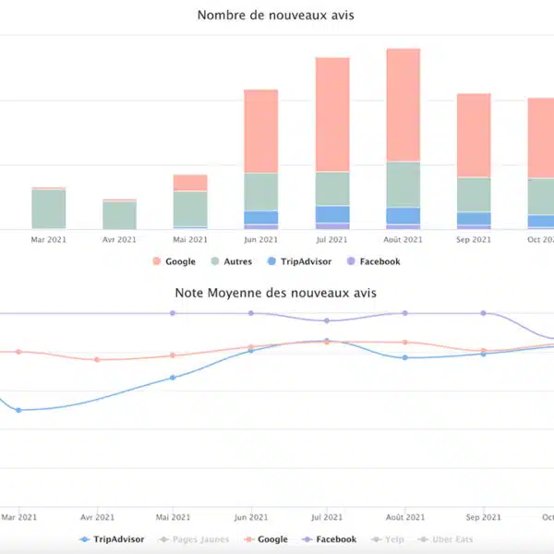Screen dimensions: 554x554
Task: Click the Google segment of the Août 2021 bar
Action: click(403, 104)
